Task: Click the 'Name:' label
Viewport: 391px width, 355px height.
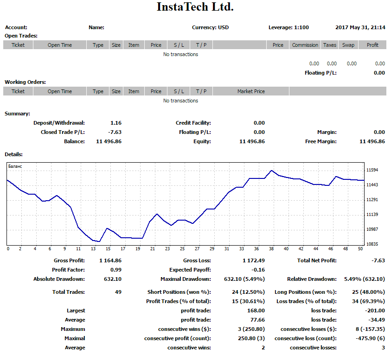Action: [x=96, y=27]
